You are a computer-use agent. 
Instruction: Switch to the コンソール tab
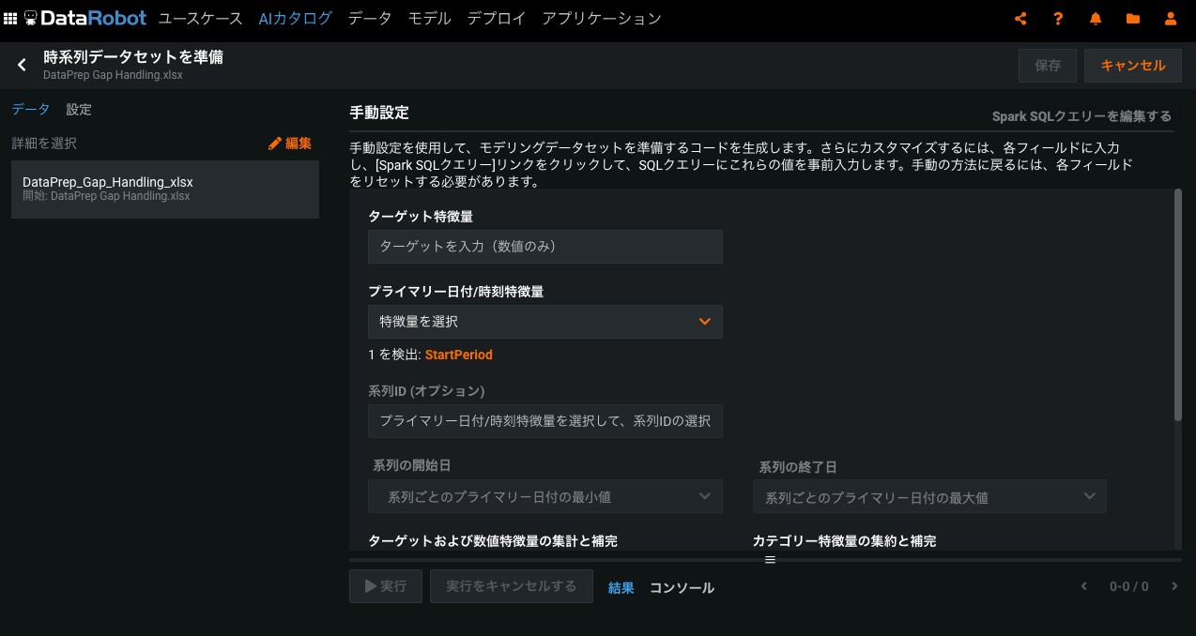coord(682,588)
